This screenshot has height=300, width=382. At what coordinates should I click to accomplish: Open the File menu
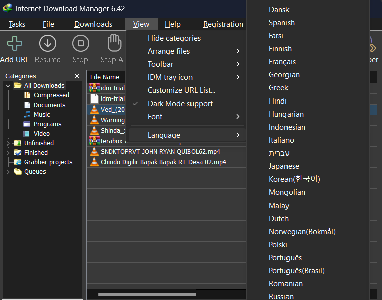tap(48, 24)
